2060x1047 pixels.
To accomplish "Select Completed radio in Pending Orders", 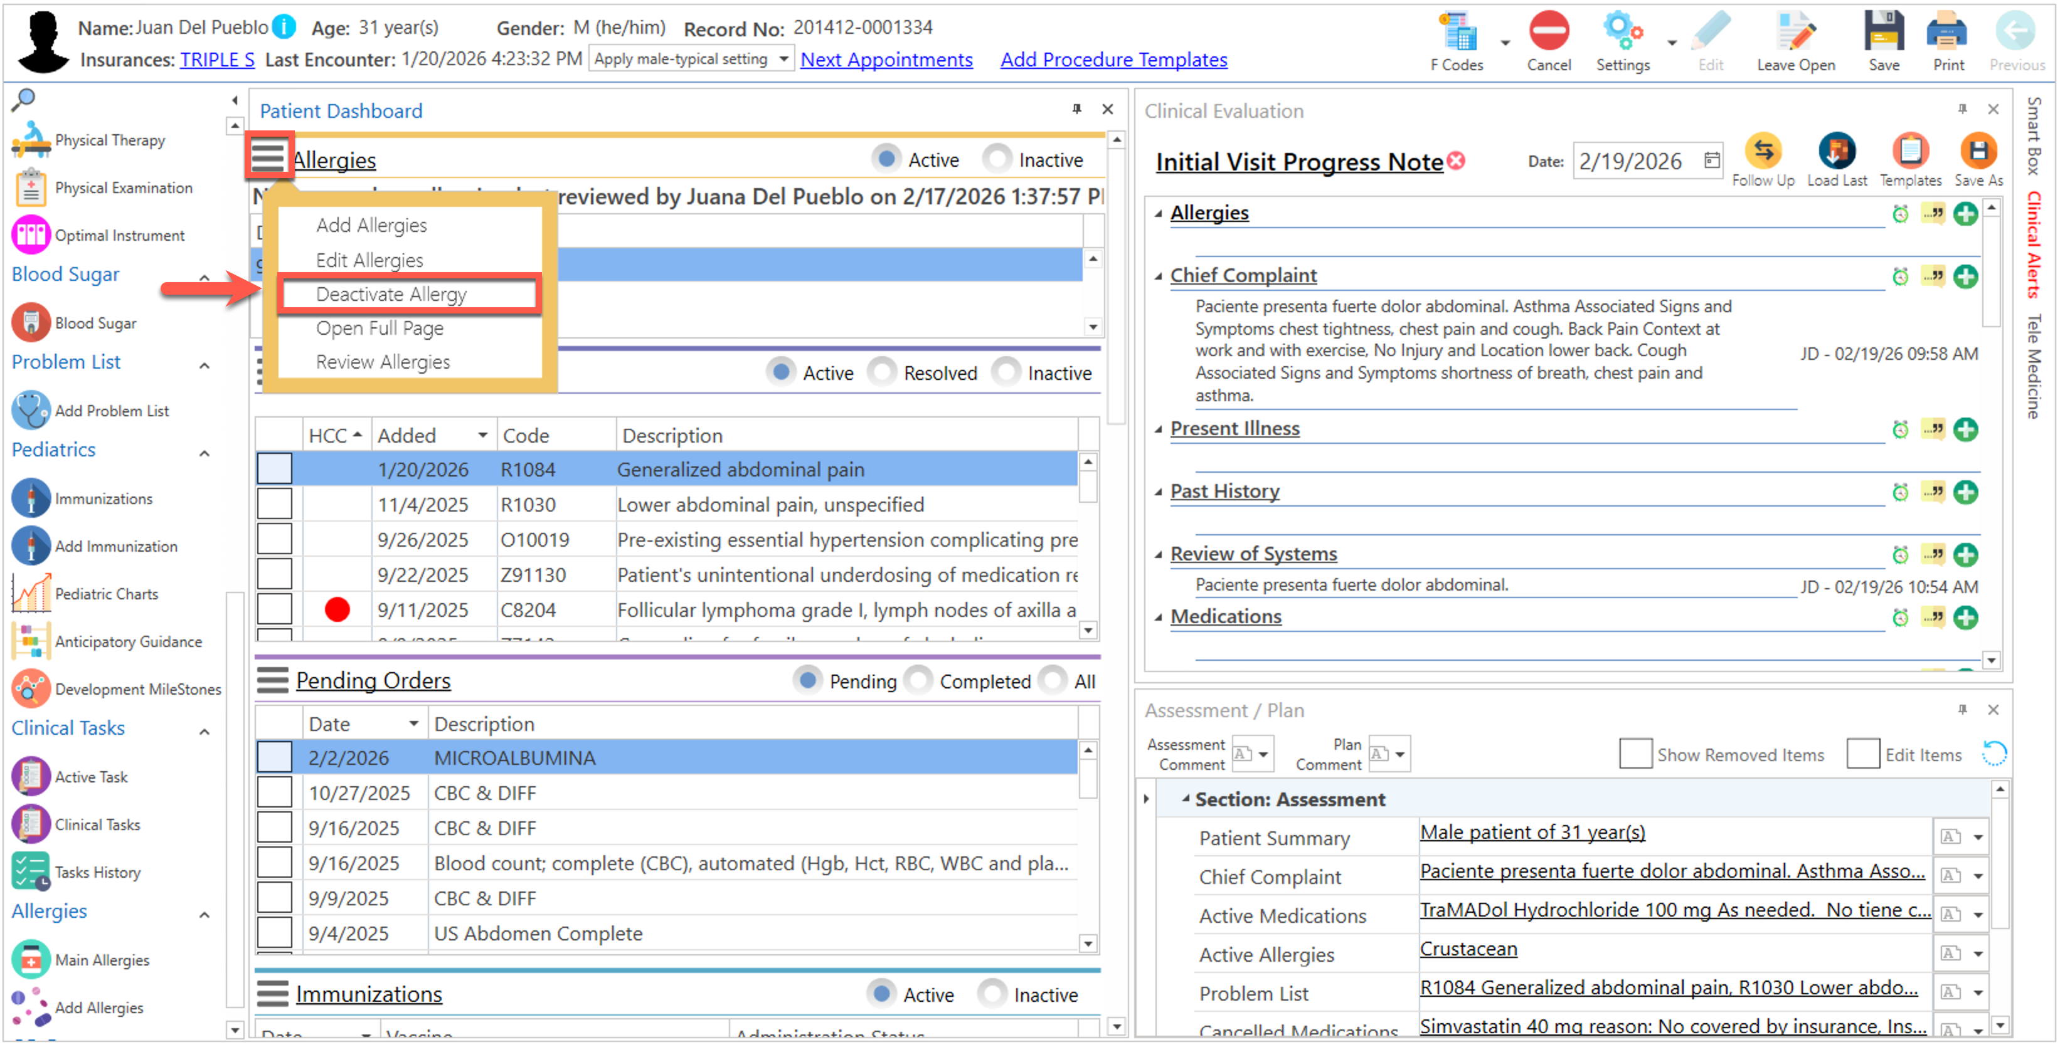I will coord(918,681).
